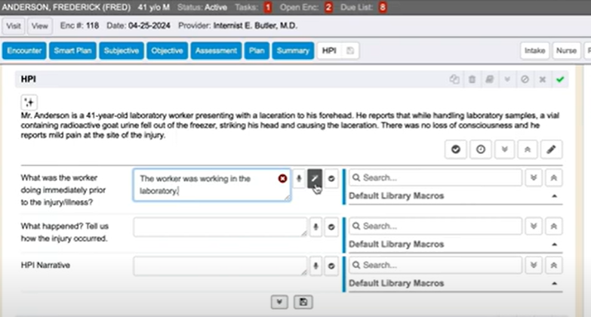Click the What happened answer text field
This screenshot has width=591, height=317.
pyautogui.click(x=220, y=226)
